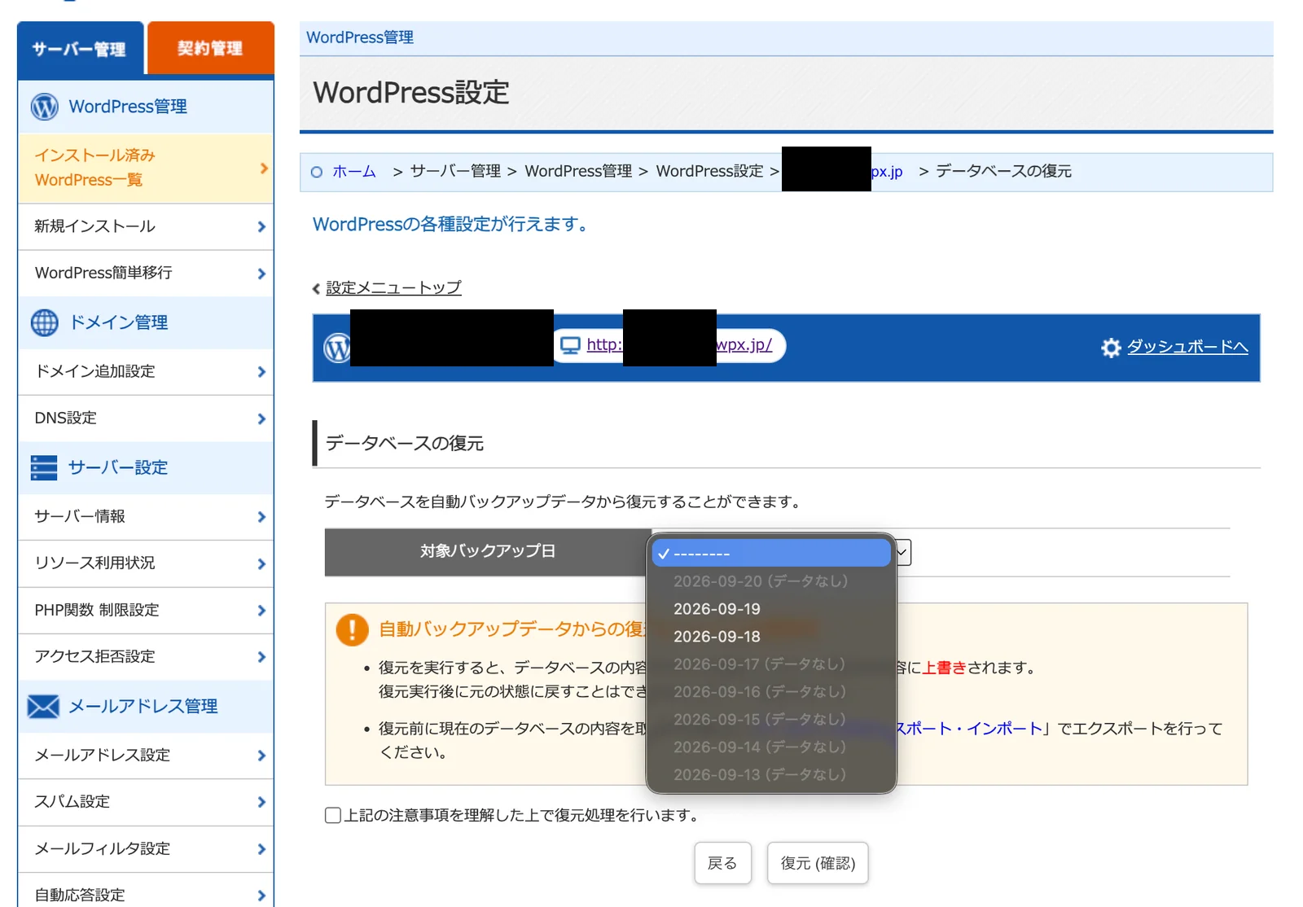
Task: Open the site http URL link
Action: (x=679, y=344)
